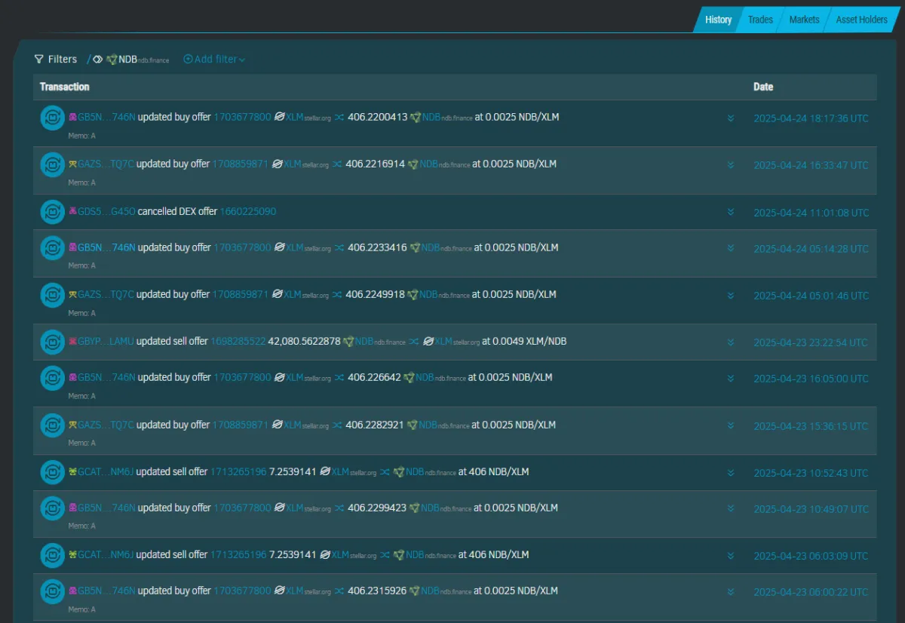Click the Transaction column header
905x623 pixels.
[65, 87]
